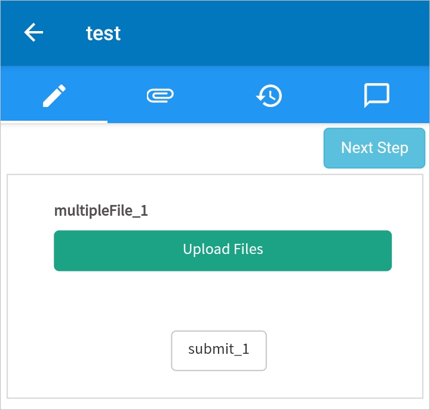Go back using the arrow icon
The image size is (430, 410).
[33, 33]
